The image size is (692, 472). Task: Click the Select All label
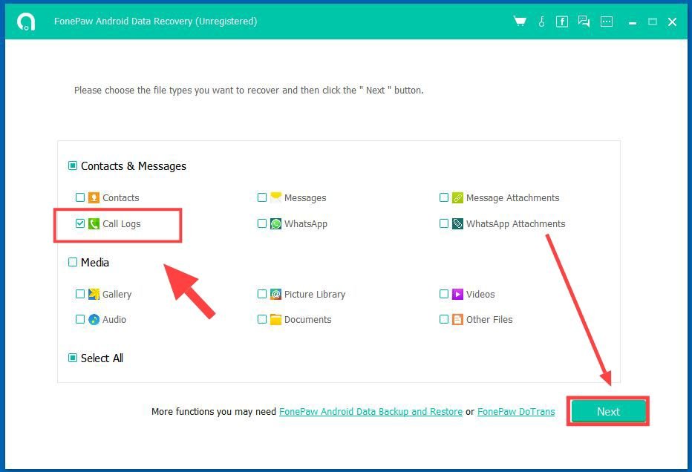point(102,358)
